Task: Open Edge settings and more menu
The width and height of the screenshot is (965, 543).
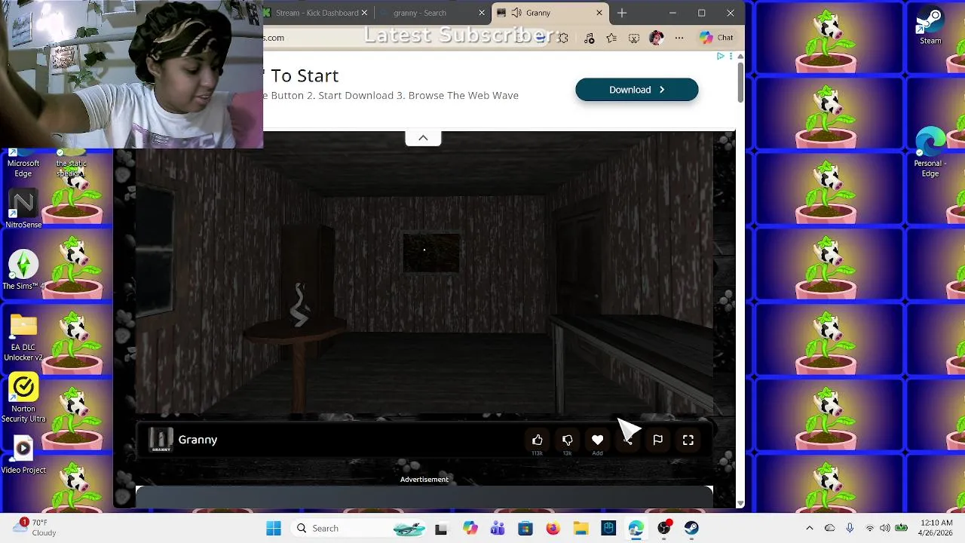Action: pyautogui.click(x=679, y=38)
